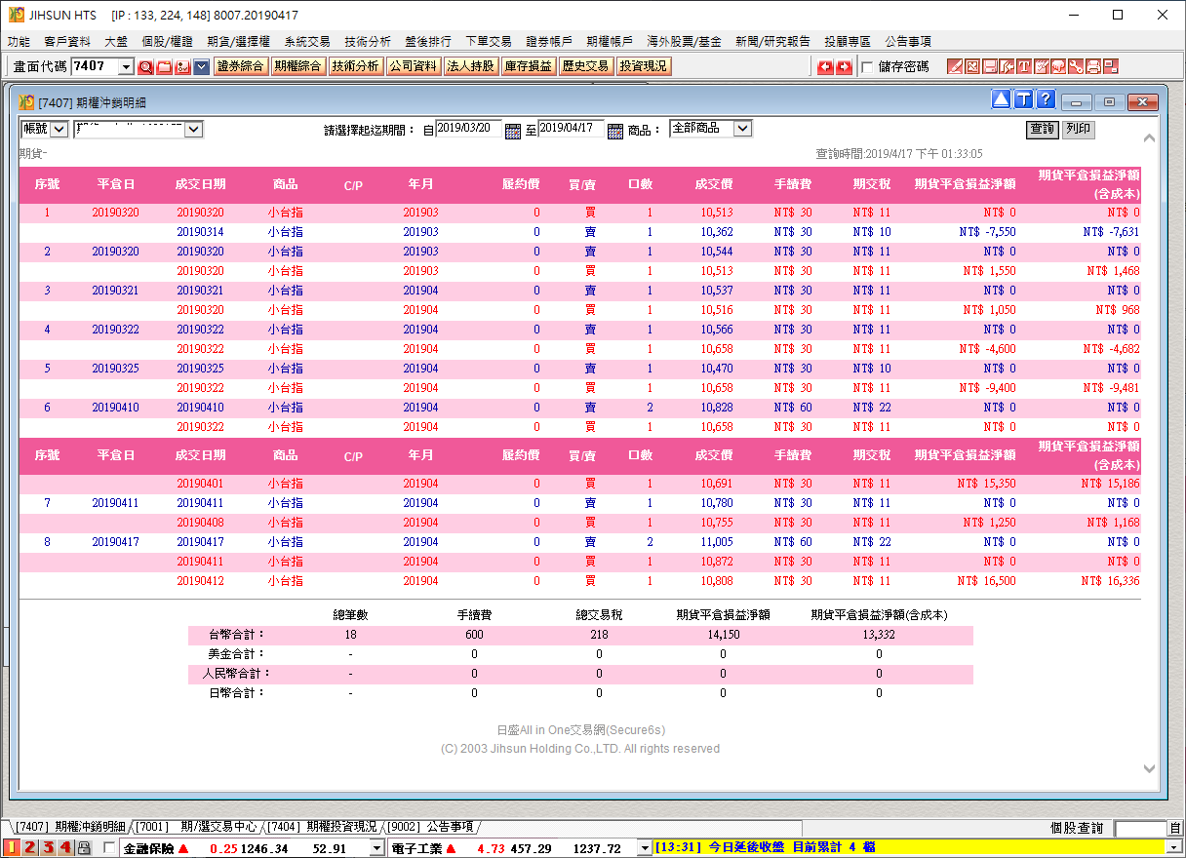Open the 公告事項 menu
The height and width of the screenshot is (858, 1186).
pyautogui.click(x=908, y=42)
